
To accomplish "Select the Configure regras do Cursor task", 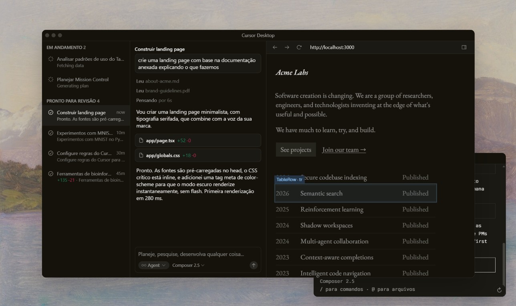I will click(86, 156).
